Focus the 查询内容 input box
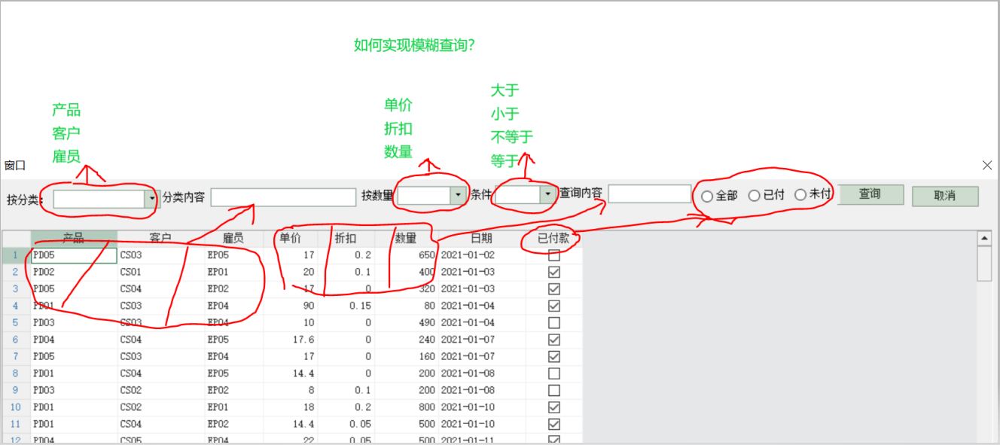Screen dimensions: 1000x445 tap(649, 194)
